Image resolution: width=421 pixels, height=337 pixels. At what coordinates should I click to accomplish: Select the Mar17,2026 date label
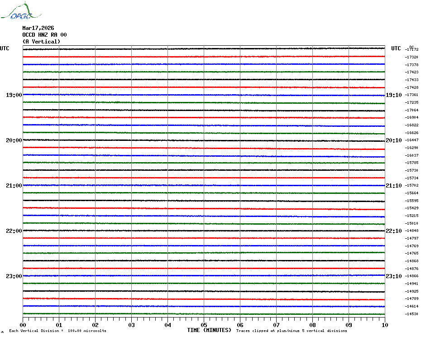click(38, 28)
